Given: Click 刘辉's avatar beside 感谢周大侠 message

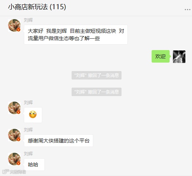Looking at the screenshot, I should pos(14,135).
